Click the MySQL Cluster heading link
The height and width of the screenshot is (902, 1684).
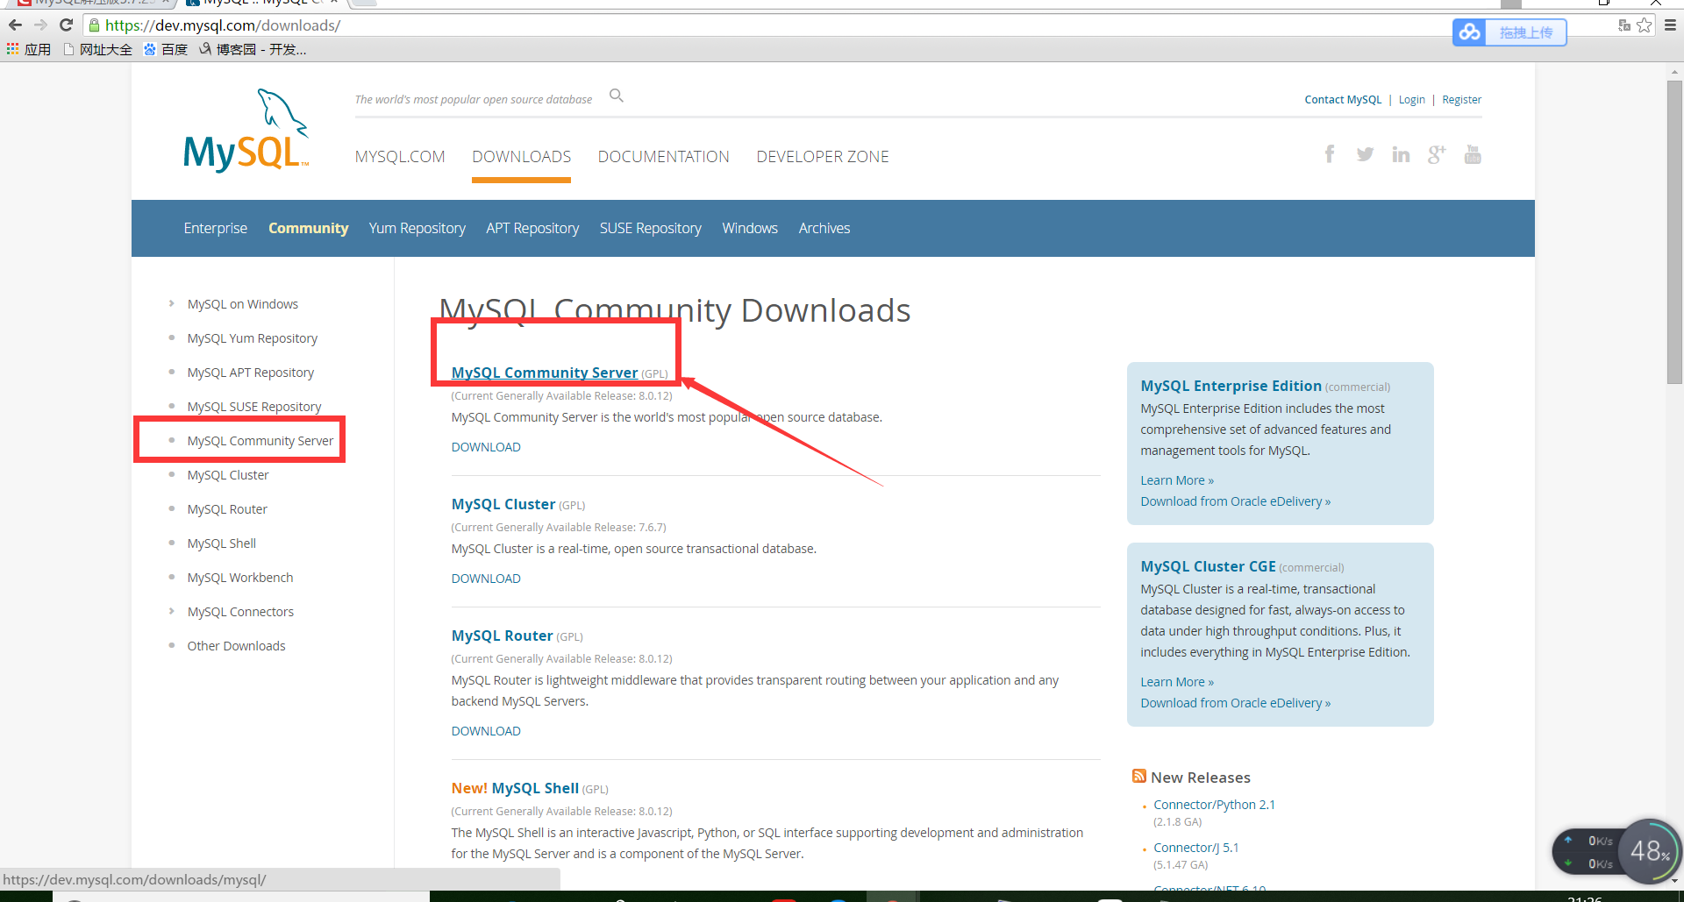tap(503, 504)
